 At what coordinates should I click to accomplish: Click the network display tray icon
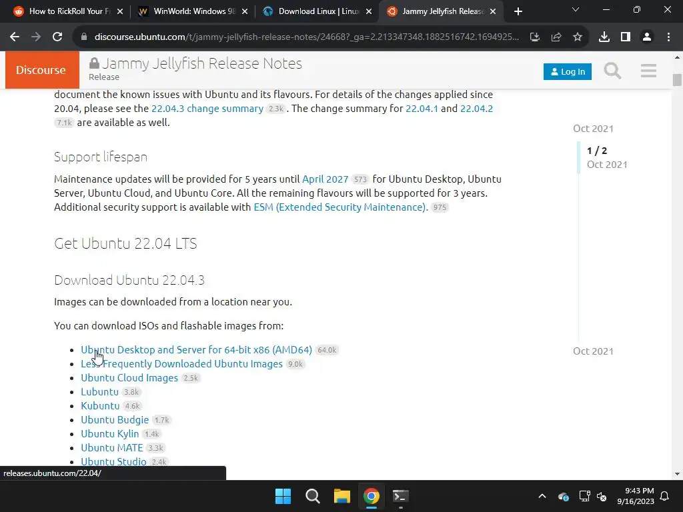tap(584, 496)
